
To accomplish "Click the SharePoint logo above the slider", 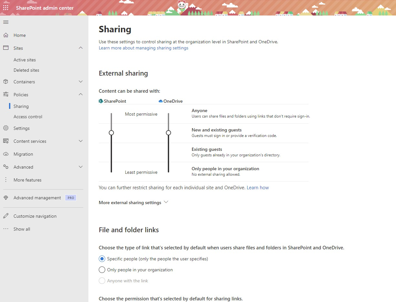I will coord(101,101).
